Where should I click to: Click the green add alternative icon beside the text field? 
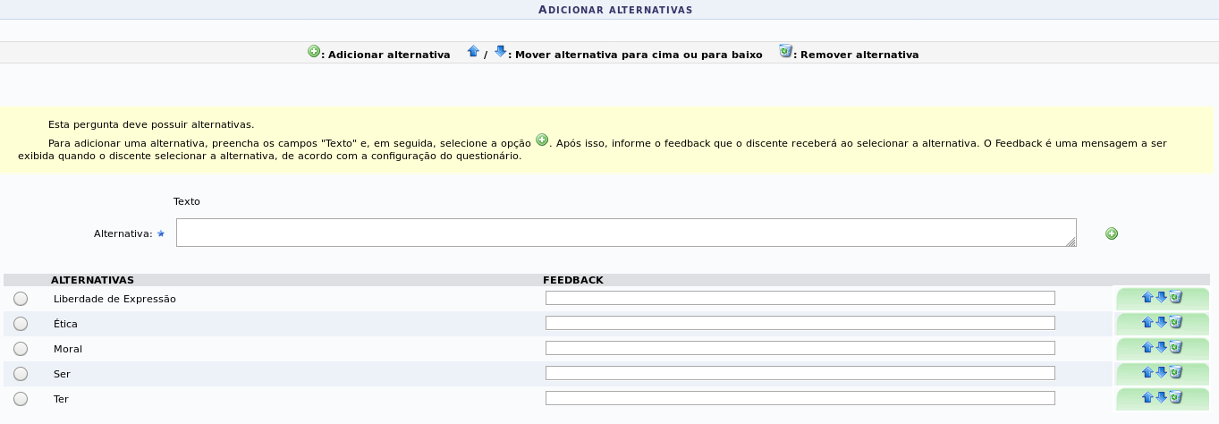click(1112, 233)
